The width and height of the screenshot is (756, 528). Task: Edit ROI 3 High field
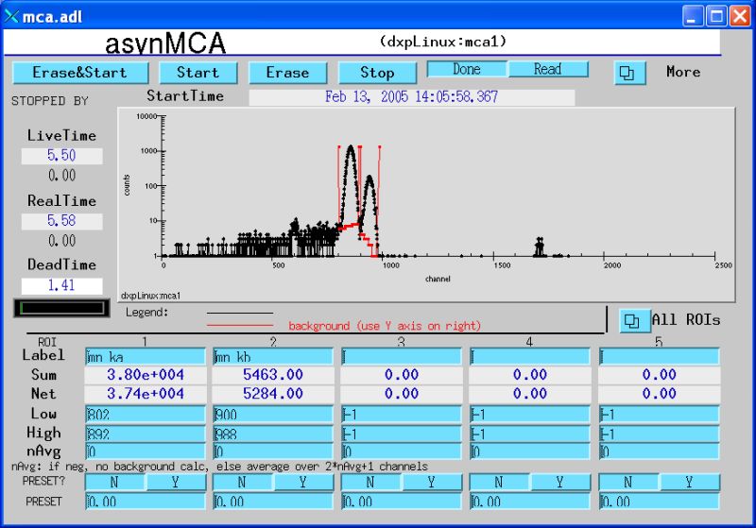(401, 434)
